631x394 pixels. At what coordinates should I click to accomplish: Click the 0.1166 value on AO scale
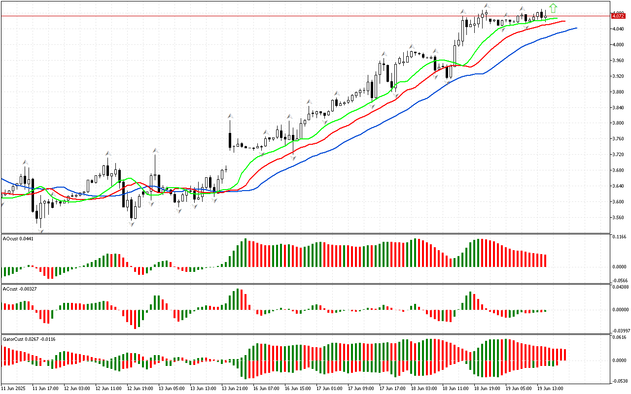coord(619,237)
